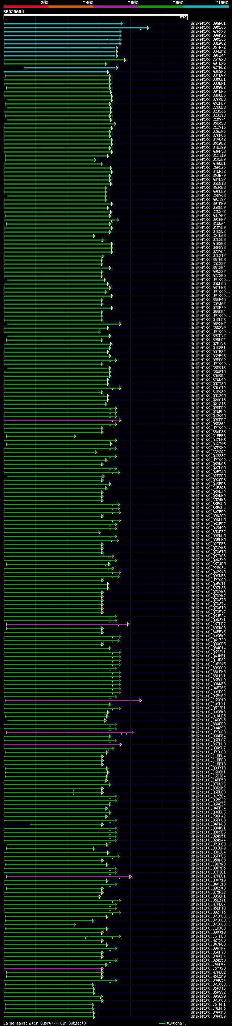Screen dimensions: 232x1026
Task: Click the UniRef100_C3YSQ2 hit label
Action: tap(208, 452)
